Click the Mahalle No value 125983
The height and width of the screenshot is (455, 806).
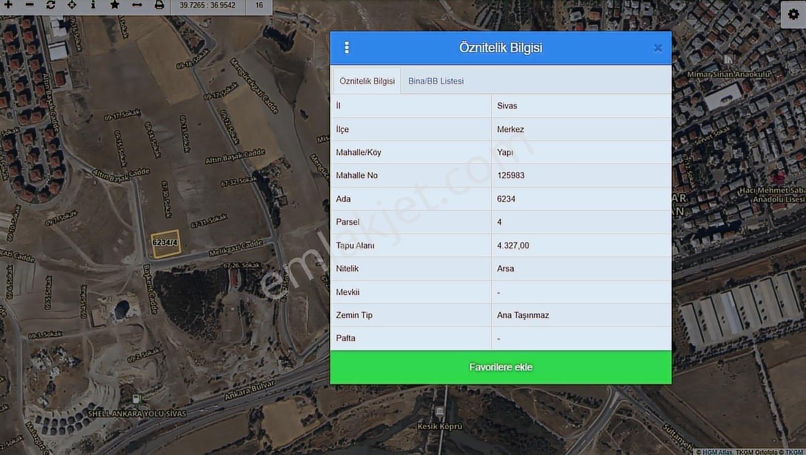[x=510, y=175]
